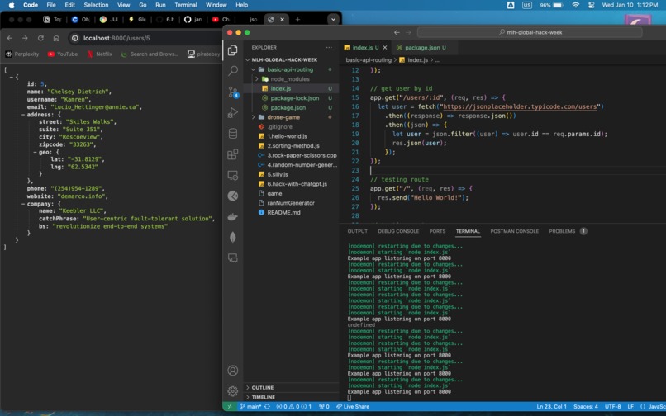Image resolution: width=666 pixels, height=416 pixels.
Task: Switch to the DEBUG CONSOLE panel tab
Action: [x=398, y=231]
